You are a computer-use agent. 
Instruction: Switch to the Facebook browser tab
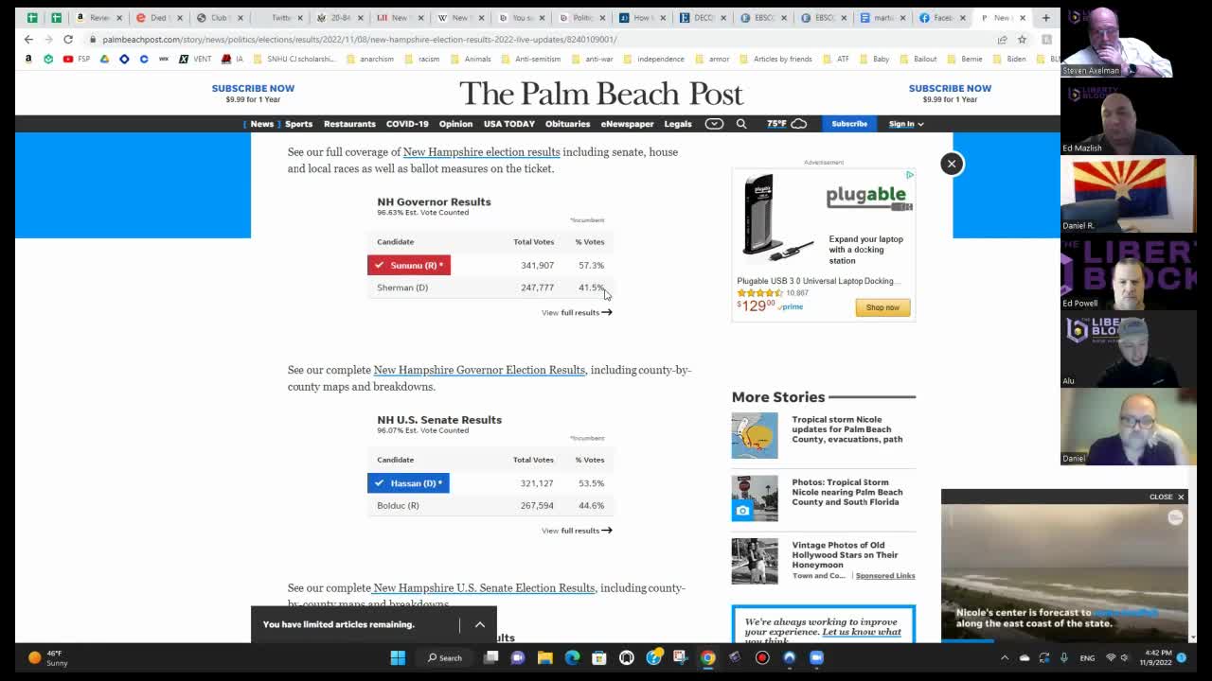coord(943,17)
